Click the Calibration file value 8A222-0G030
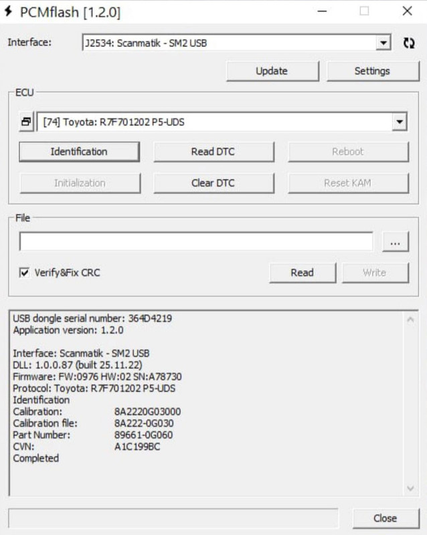 click(x=144, y=423)
